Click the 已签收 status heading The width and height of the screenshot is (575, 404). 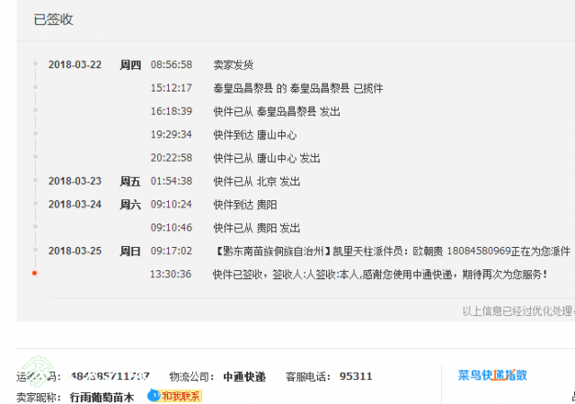(x=54, y=20)
